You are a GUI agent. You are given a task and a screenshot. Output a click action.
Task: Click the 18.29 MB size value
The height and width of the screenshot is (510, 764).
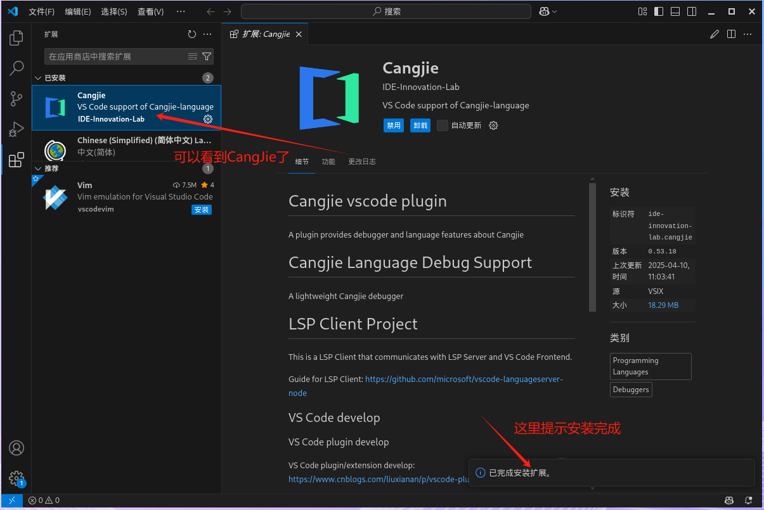(663, 305)
